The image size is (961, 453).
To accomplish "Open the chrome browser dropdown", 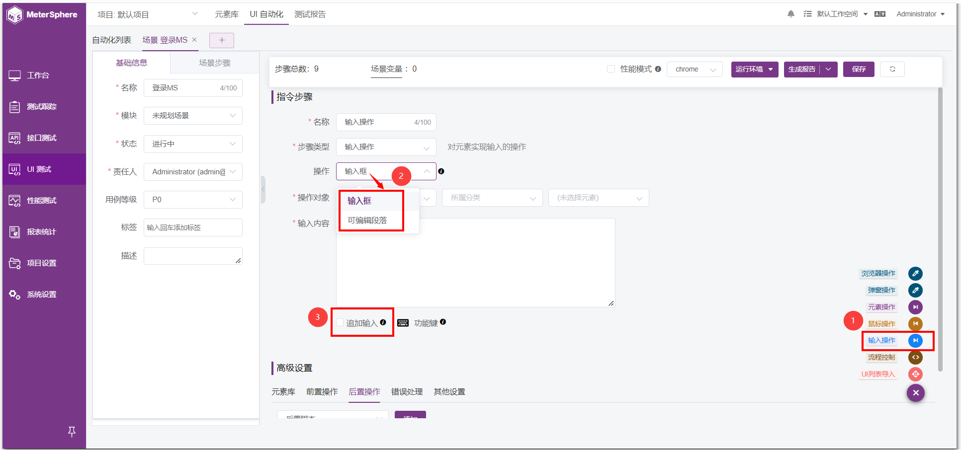I will point(695,69).
